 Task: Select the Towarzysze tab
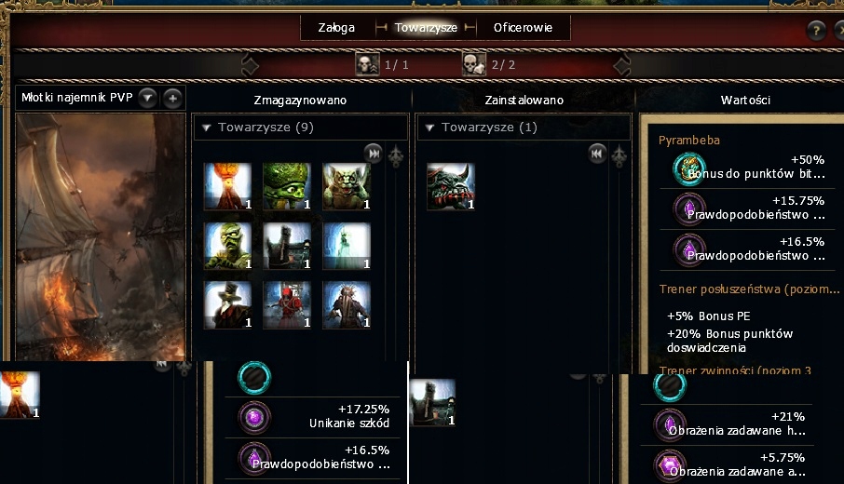tap(426, 27)
